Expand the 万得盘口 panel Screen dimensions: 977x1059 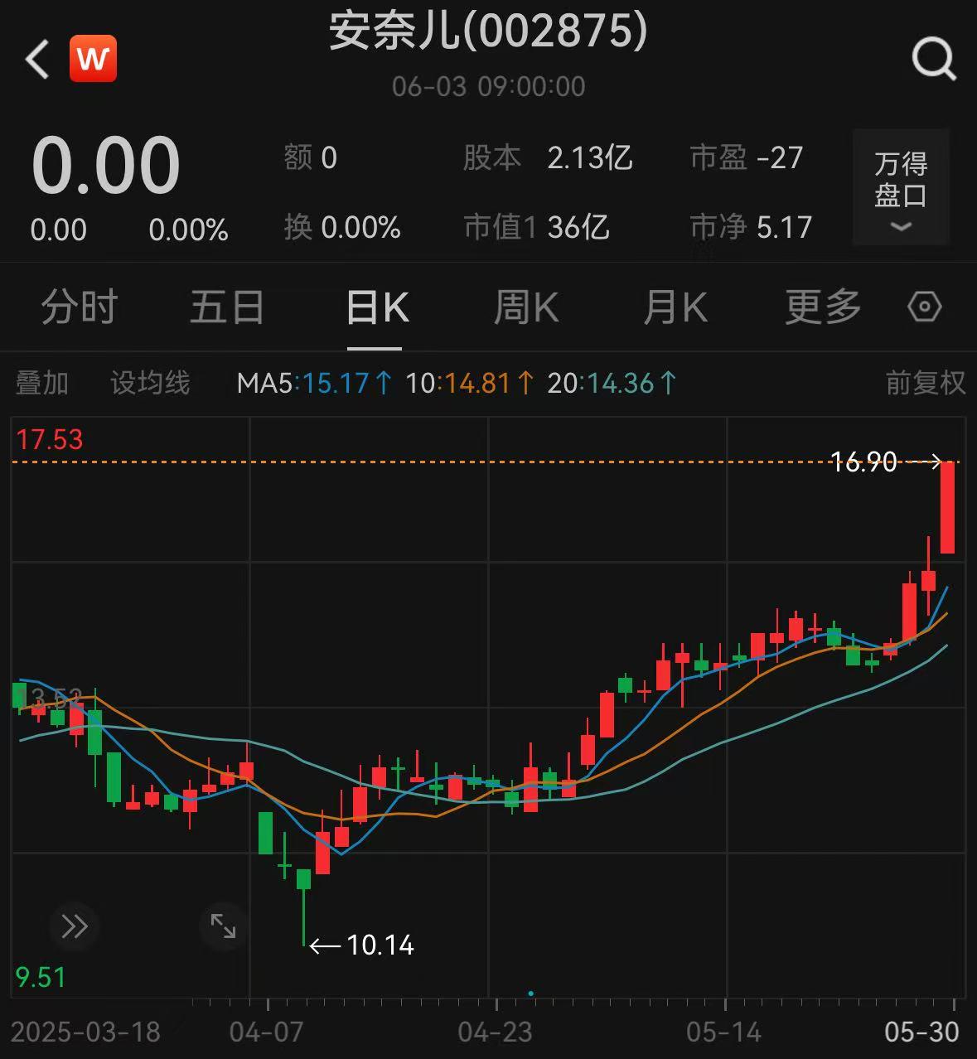pos(900,188)
